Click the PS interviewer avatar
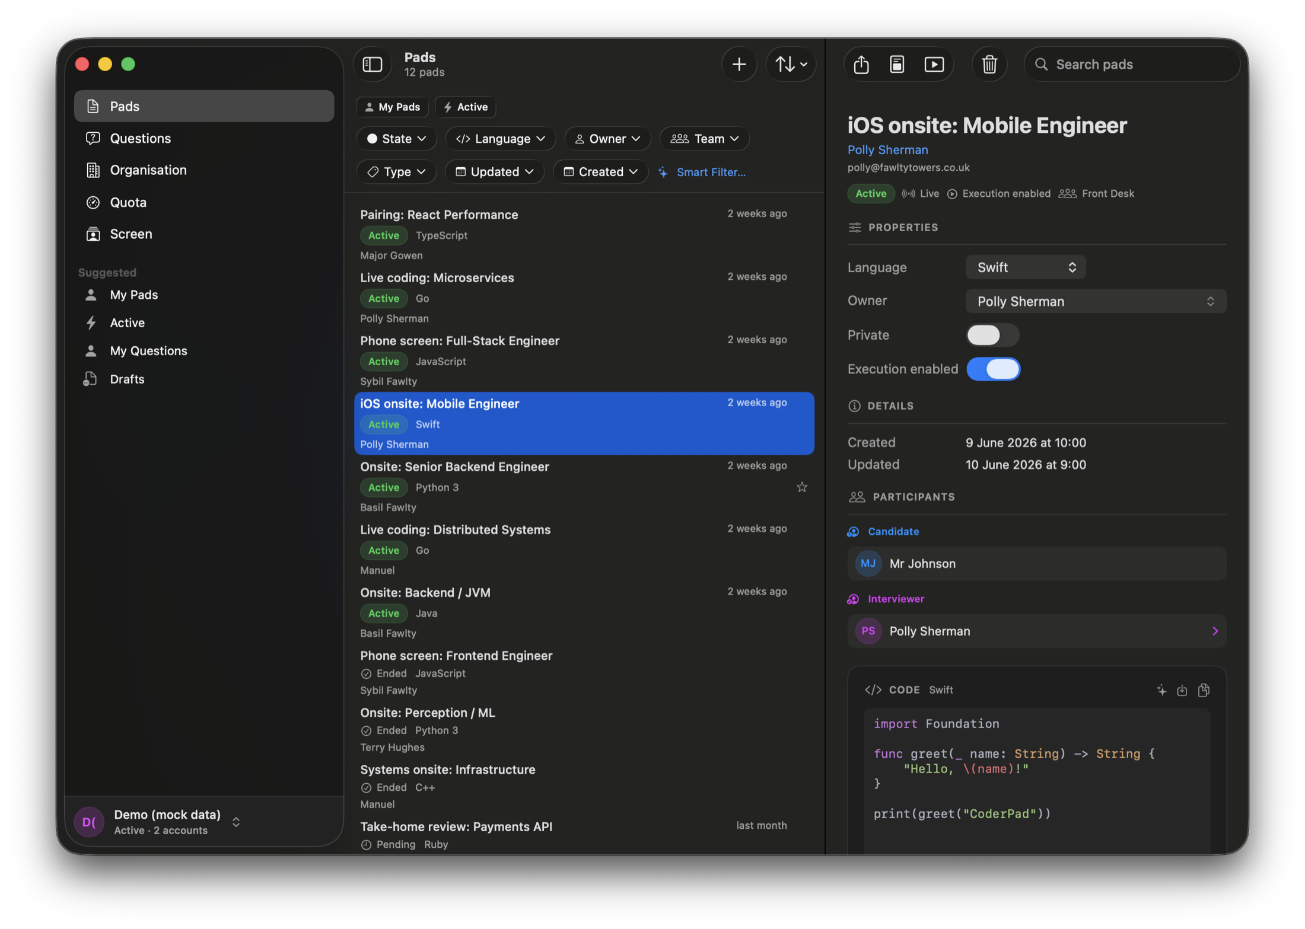 (x=868, y=631)
